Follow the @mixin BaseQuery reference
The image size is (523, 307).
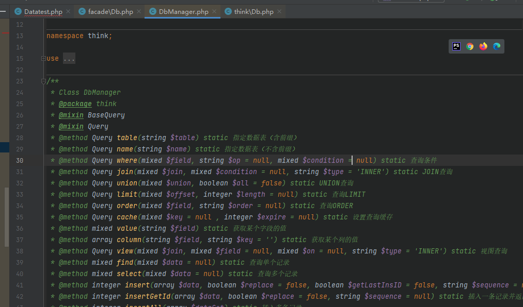tap(106, 115)
